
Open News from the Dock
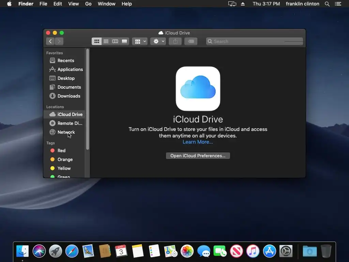(237, 251)
